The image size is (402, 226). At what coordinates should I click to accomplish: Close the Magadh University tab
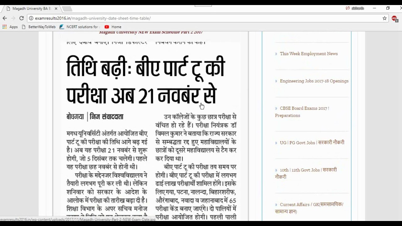coord(56,8)
